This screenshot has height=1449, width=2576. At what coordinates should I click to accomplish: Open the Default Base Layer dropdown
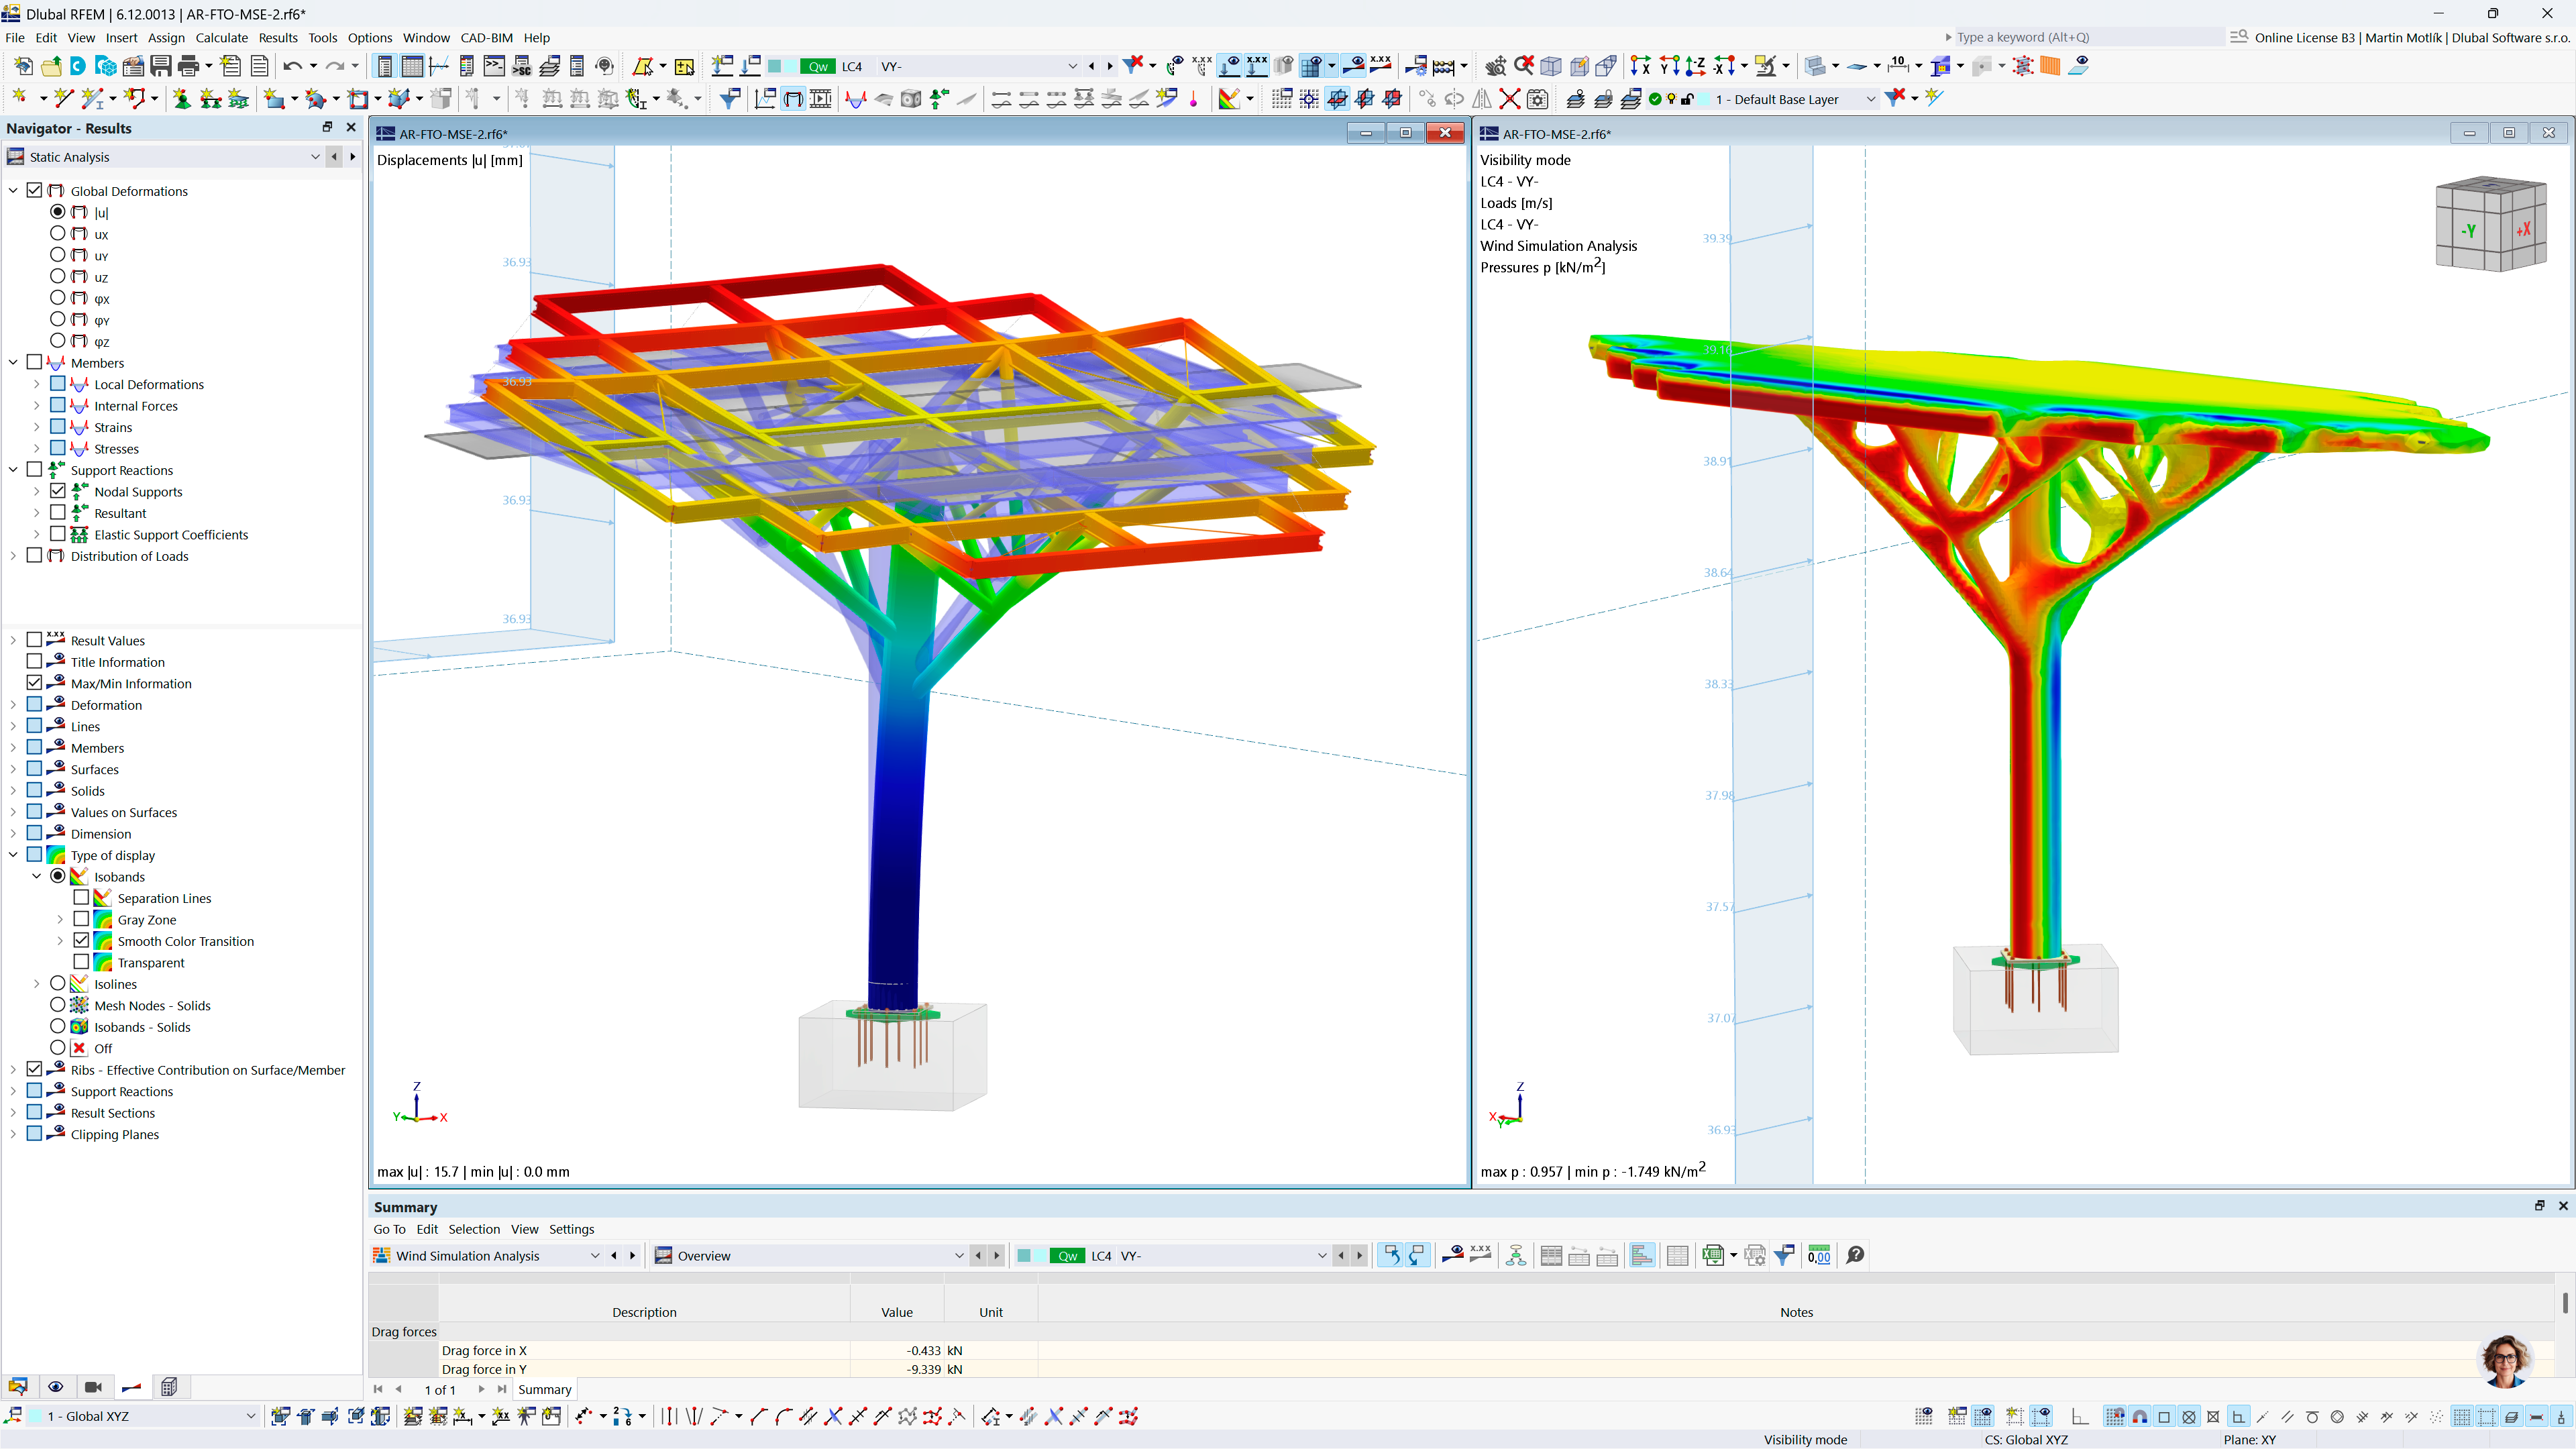(x=1870, y=99)
